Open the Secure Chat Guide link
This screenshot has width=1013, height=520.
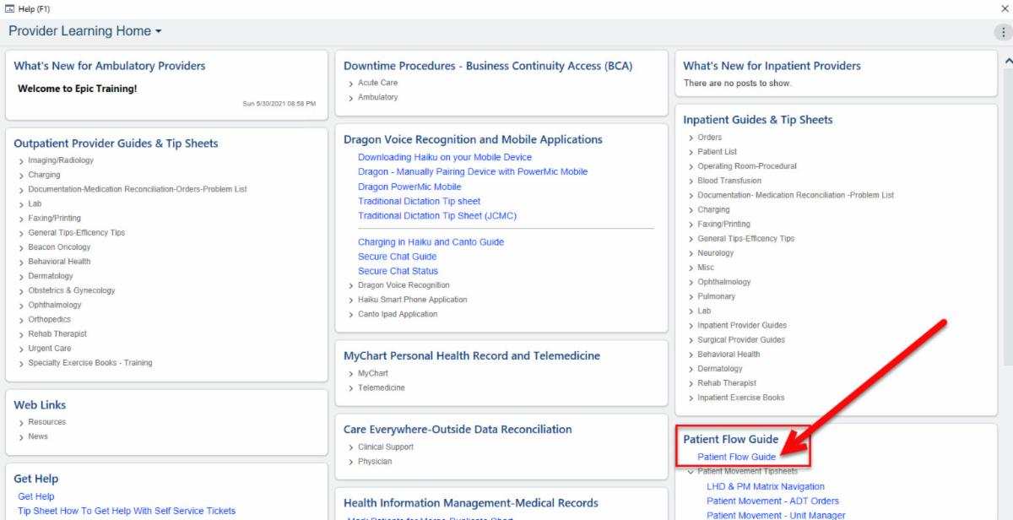397,257
